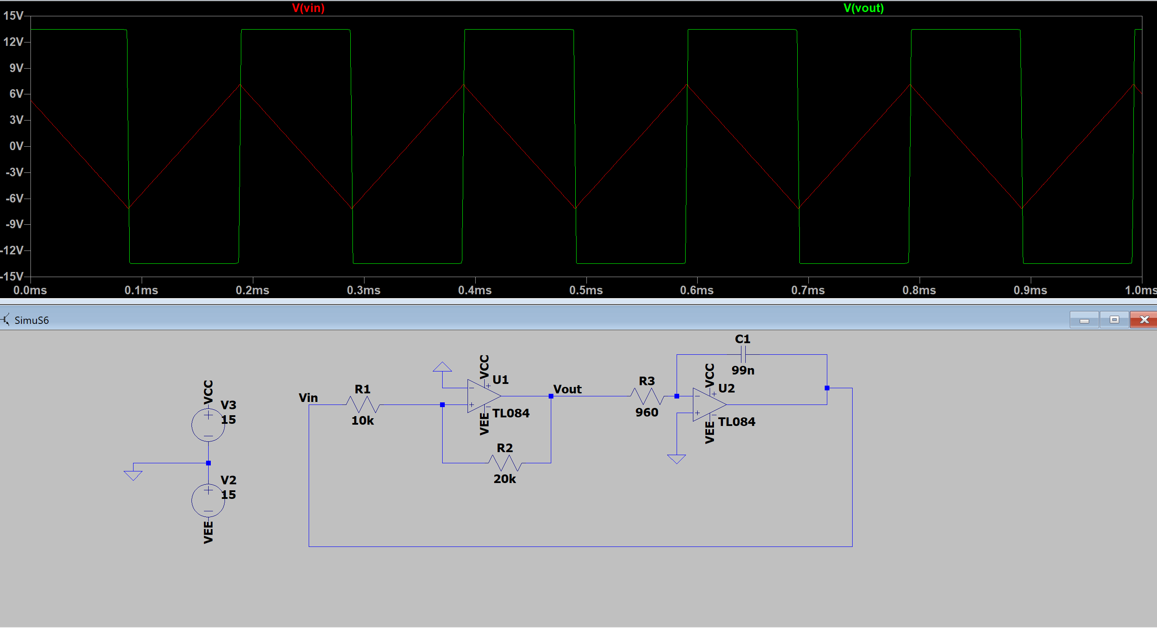Click the R2 reference designator
The height and width of the screenshot is (628, 1157).
point(505,448)
